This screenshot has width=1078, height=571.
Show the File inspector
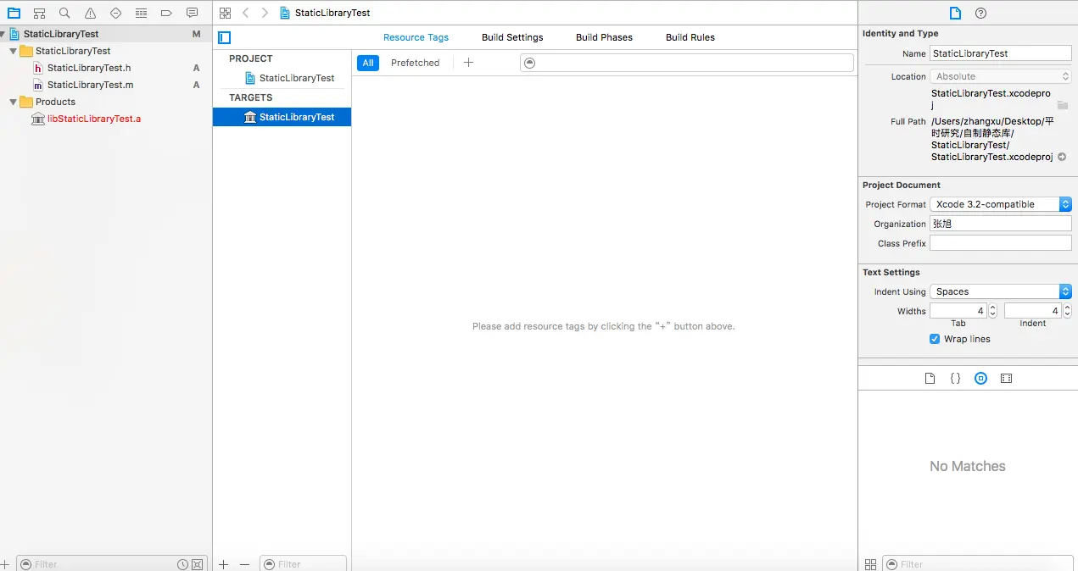coord(955,13)
